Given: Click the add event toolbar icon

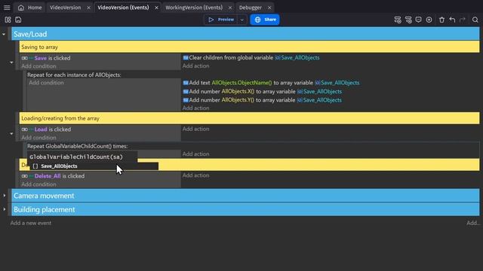Looking at the screenshot, I should 398,20.
